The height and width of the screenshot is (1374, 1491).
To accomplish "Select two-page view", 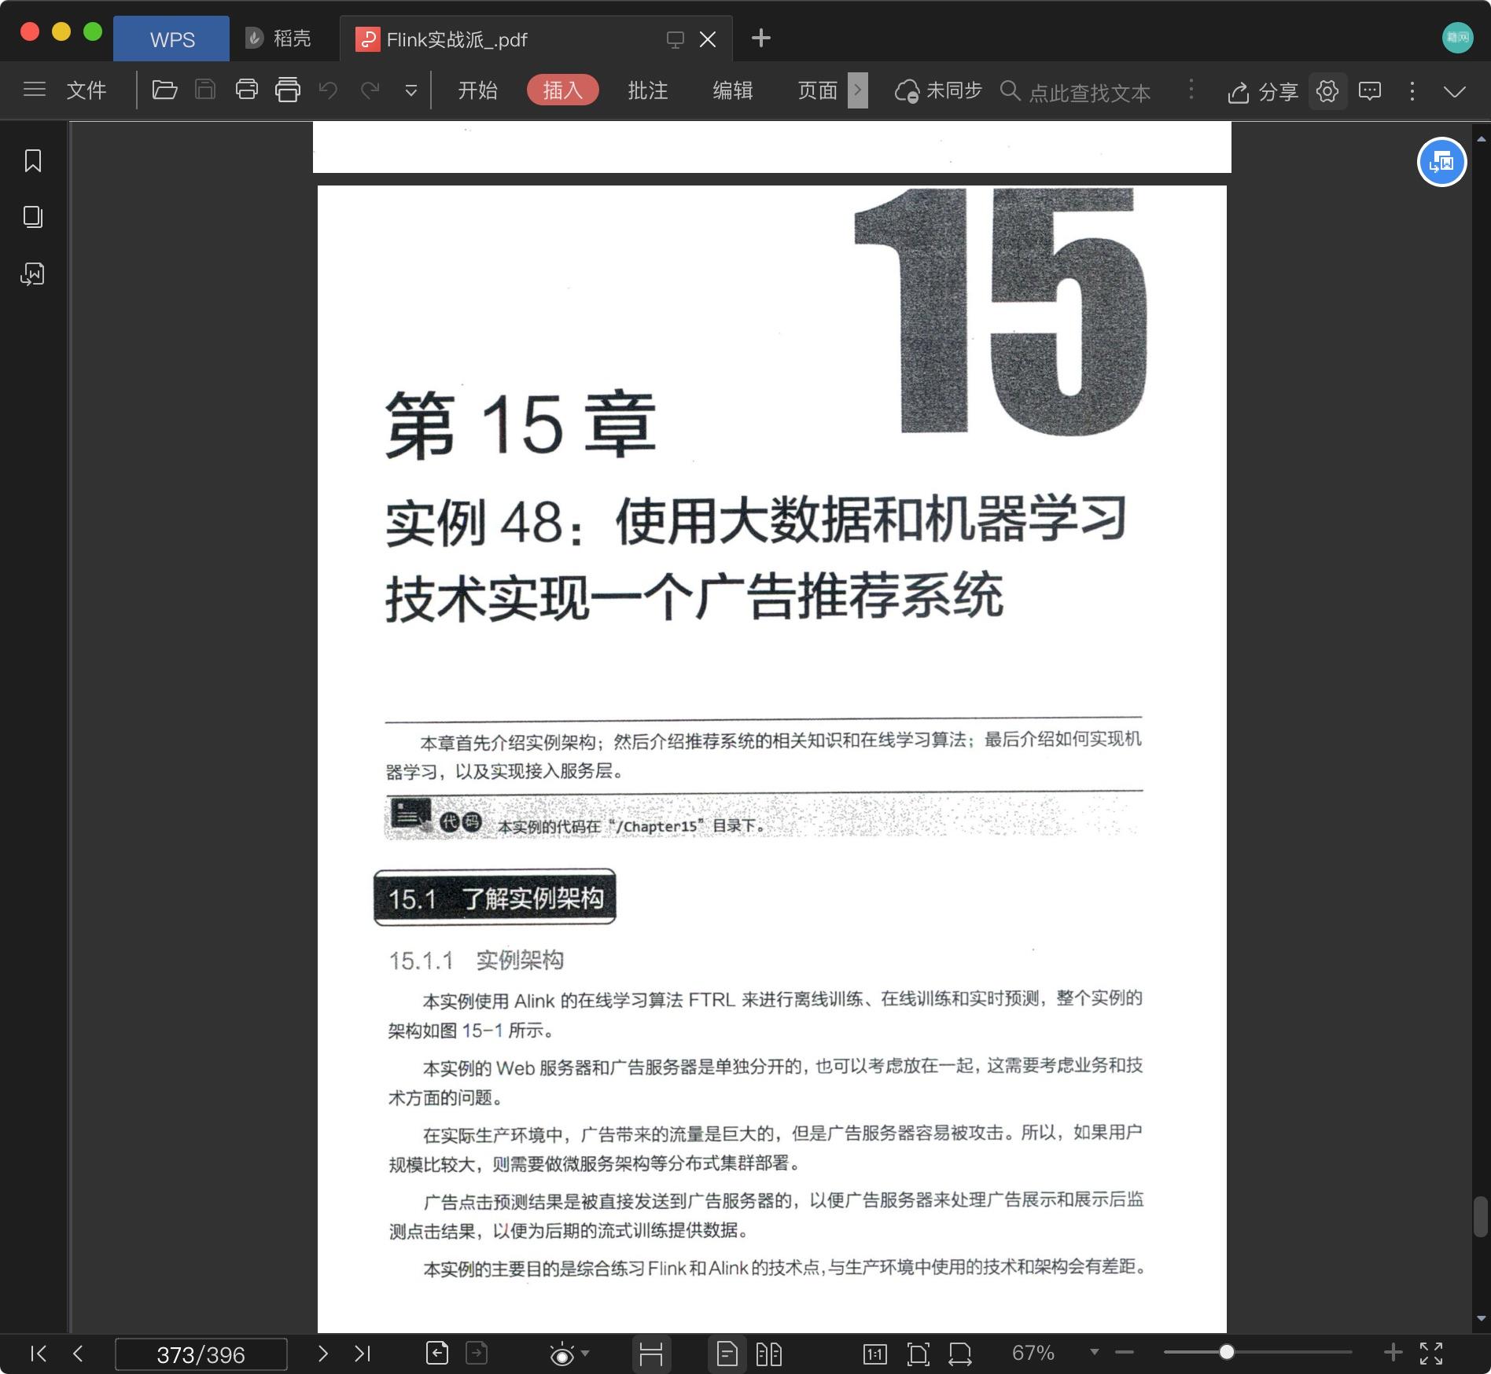I will (768, 1354).
